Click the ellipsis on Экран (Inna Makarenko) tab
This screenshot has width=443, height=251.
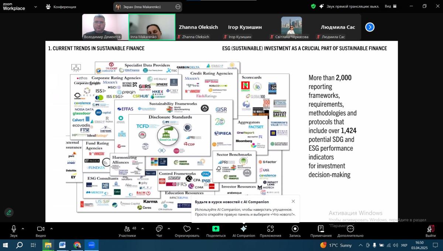(x=178, y=7)
